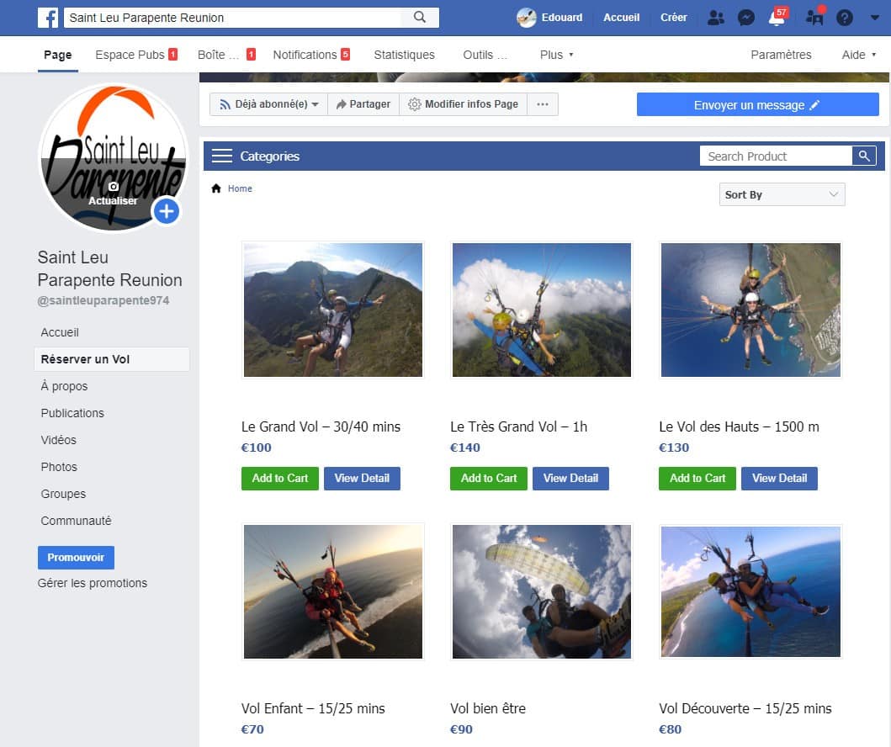Open the account dropdown arrow in top bar
Viewport: 891px width, 747px height.
873,18
